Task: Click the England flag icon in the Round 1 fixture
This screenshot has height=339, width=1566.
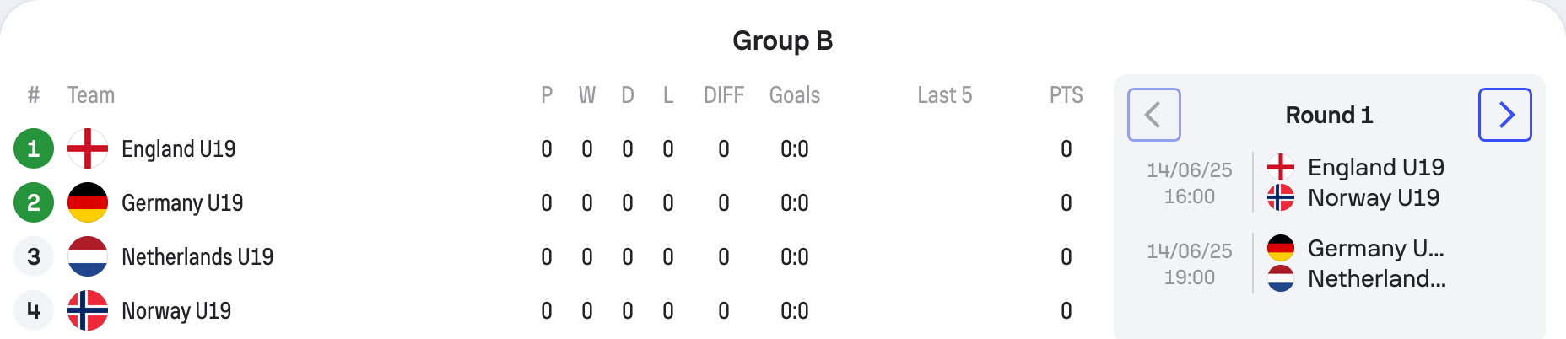Action: 1281,167
